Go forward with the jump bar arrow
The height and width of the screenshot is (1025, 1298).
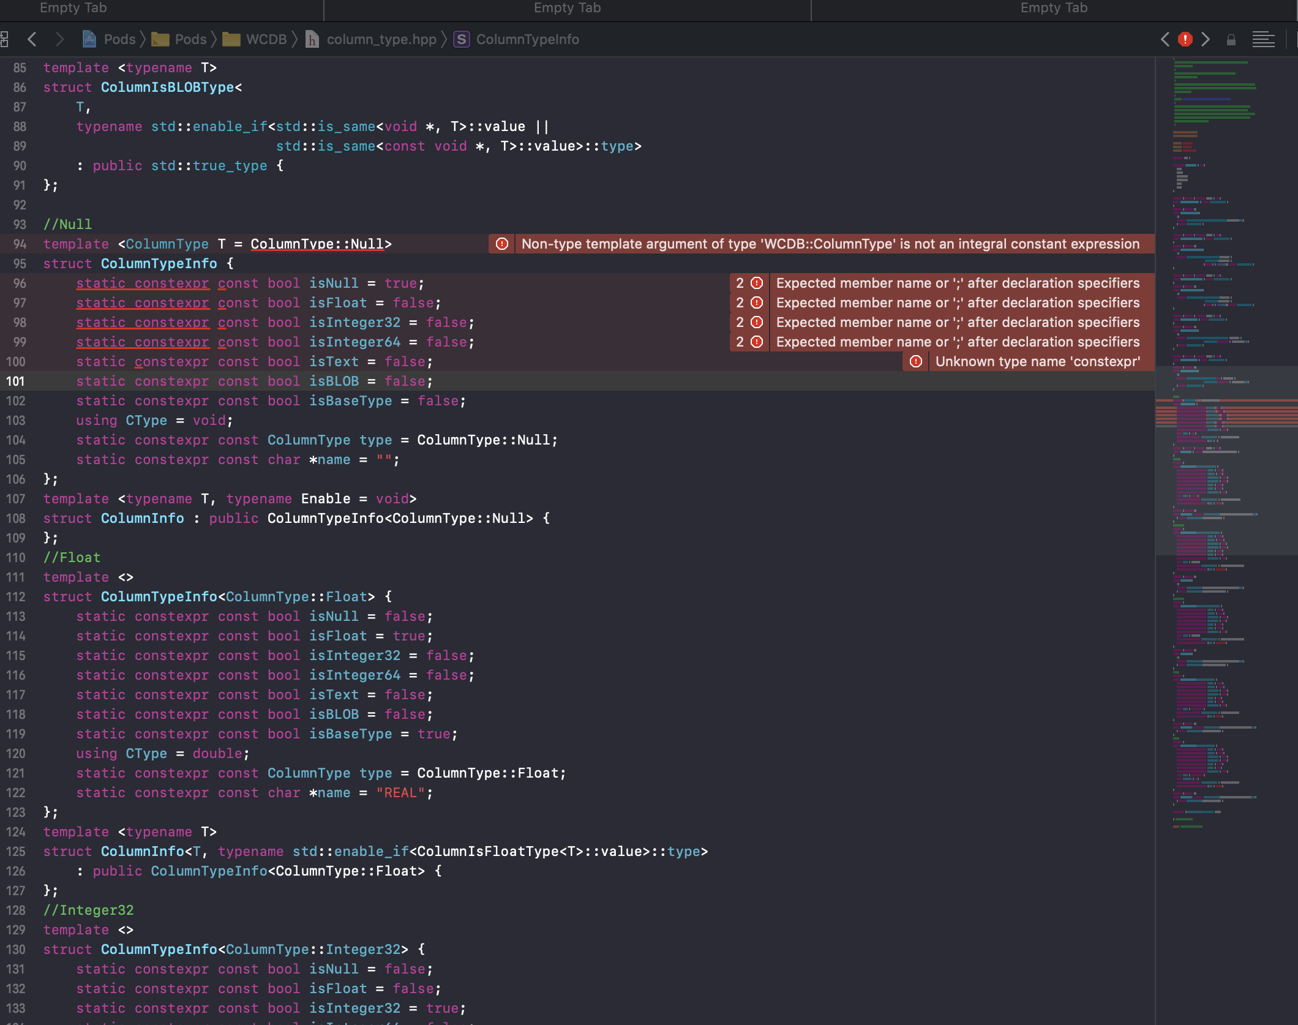[59, 39]
